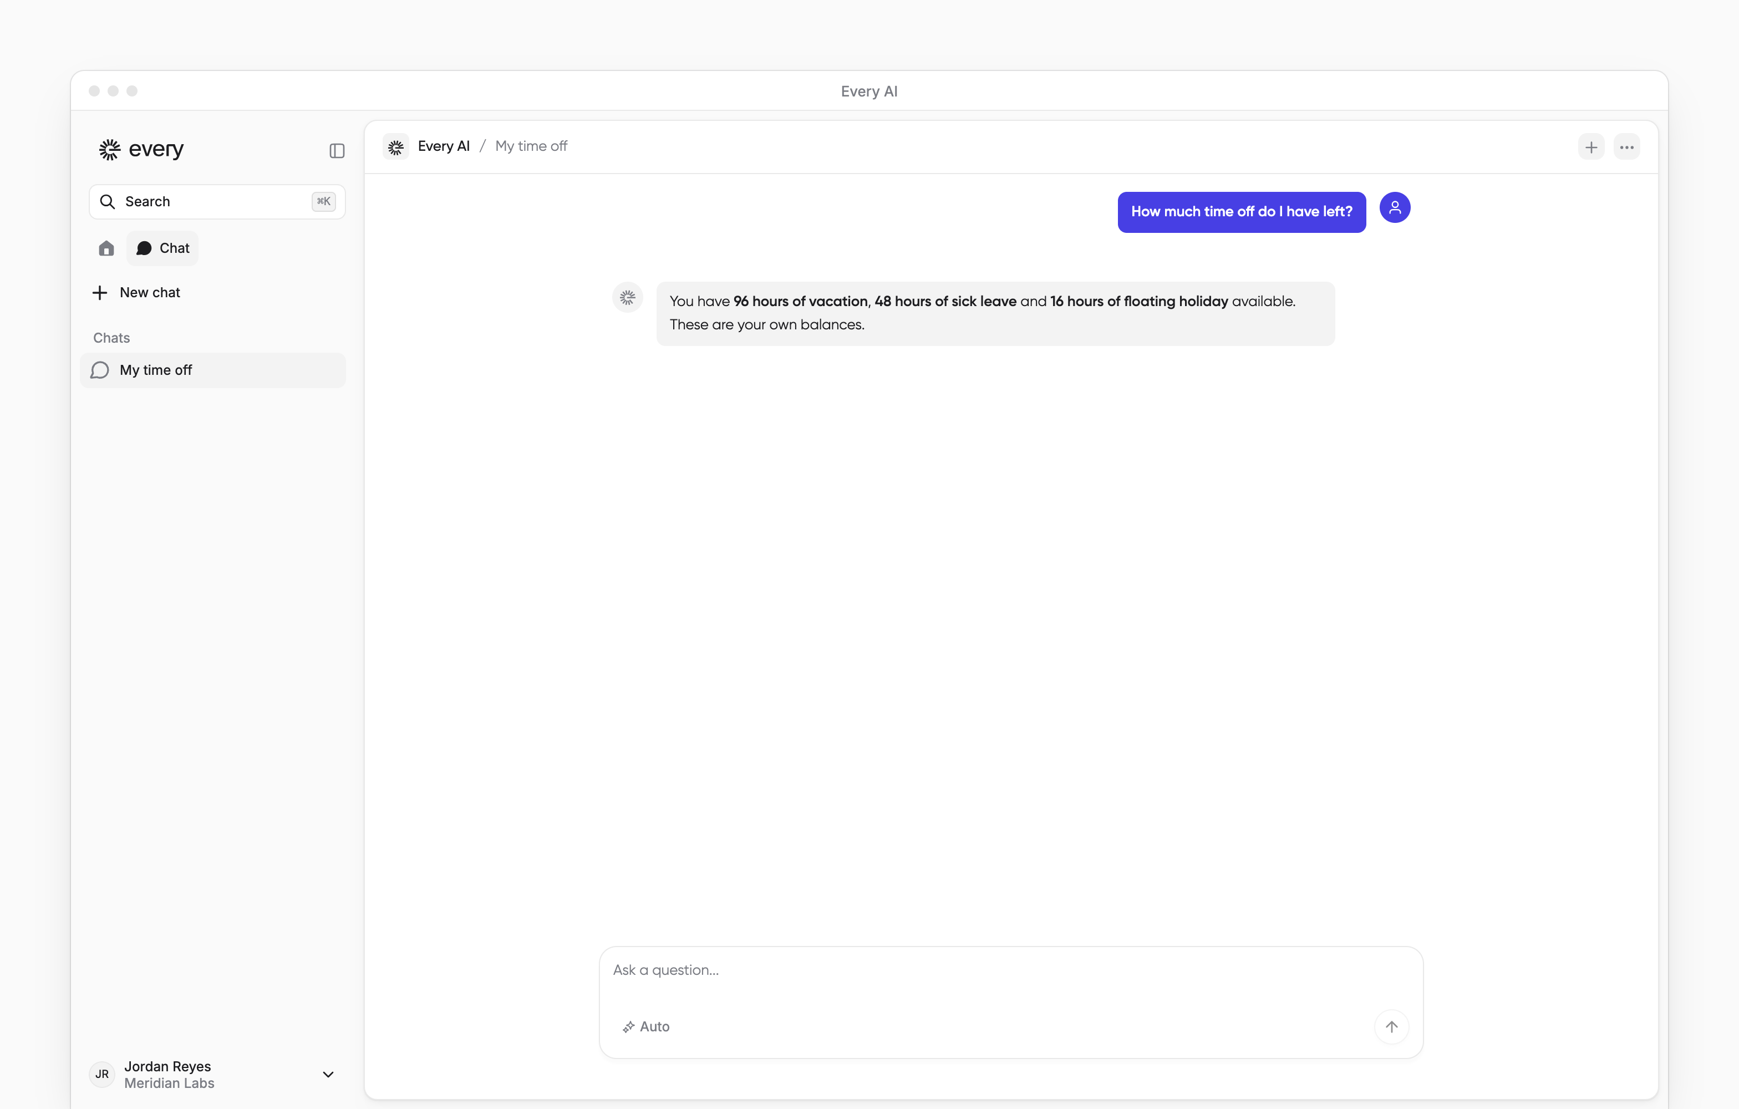Open the Home icon
The height and width of the screenshot is (1109, 1739).
106,248
